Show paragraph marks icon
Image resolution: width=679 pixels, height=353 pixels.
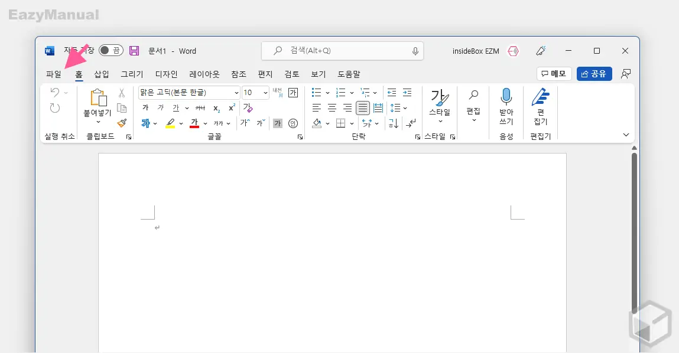click(x=411, y=123)
